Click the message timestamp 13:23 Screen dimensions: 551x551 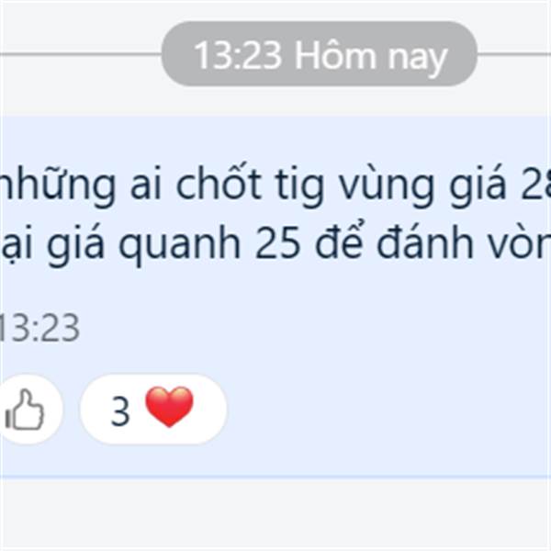coord(39,328)
